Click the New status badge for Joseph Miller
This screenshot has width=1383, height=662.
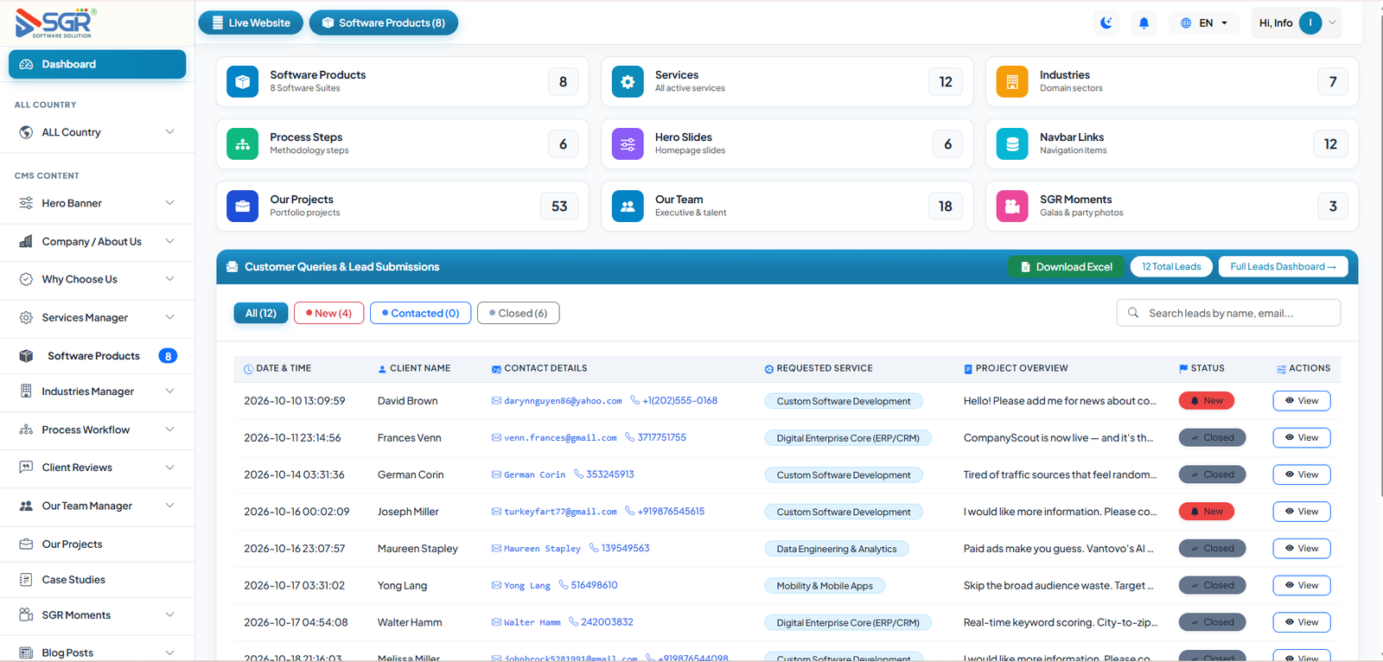point(1207,512)
